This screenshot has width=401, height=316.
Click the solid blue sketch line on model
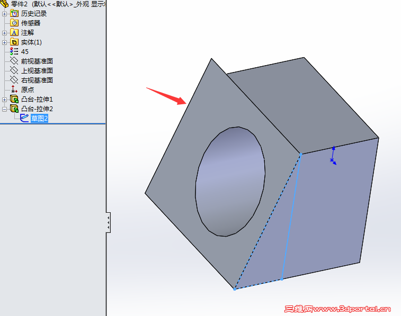pos(291,216)
